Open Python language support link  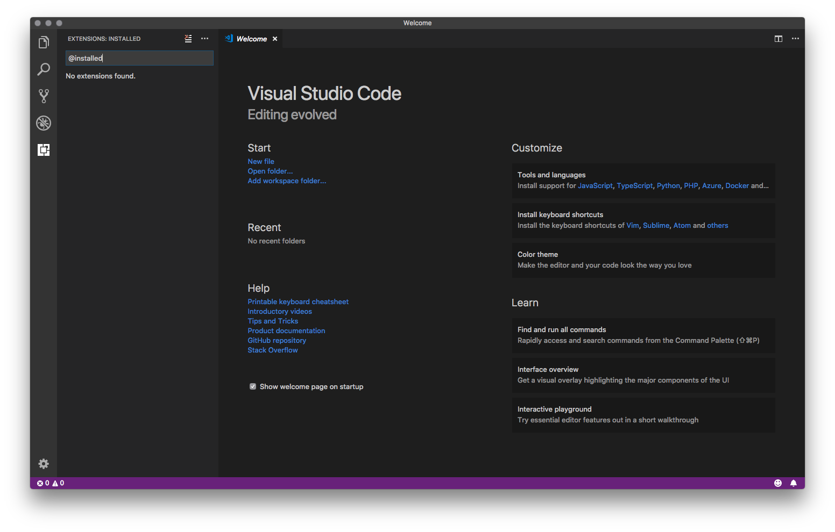coord(668,185)
